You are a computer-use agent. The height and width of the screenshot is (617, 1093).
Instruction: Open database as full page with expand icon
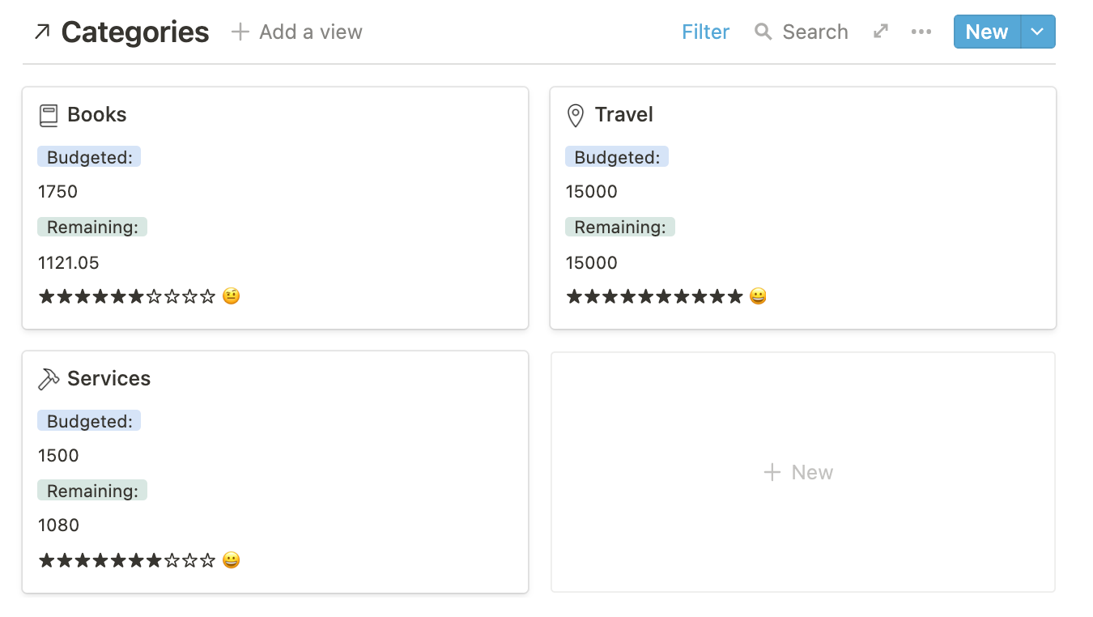click(881, 32)
